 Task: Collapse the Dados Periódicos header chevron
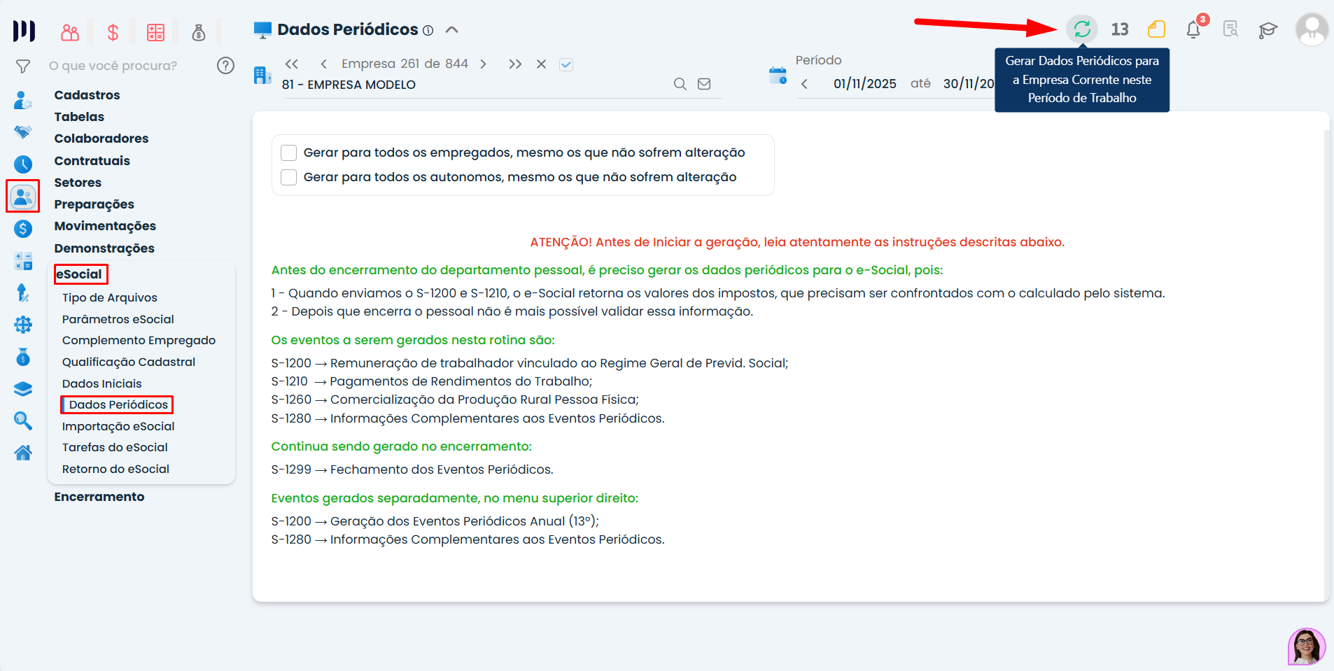tap(452, 29)
